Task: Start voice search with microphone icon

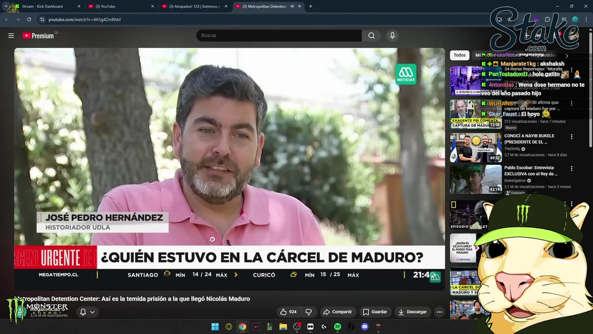Action: coord(392,35)
